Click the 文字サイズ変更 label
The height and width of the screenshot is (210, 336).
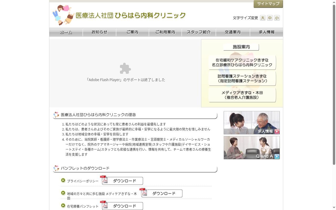pos(245,18)
